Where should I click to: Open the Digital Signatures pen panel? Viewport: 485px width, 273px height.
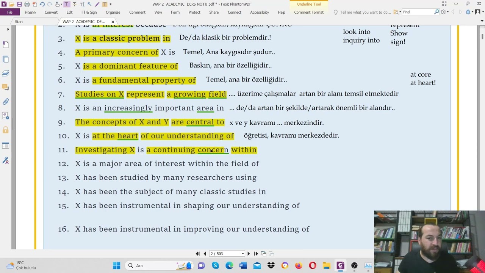pyautogui.click(x=6, y=161)
